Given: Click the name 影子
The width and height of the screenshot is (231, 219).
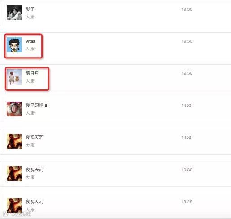Looking at the screenshot, I should (x=30, y=9).
